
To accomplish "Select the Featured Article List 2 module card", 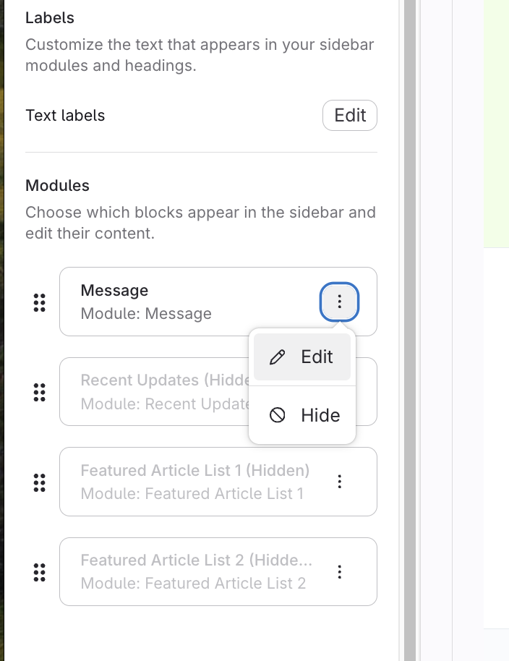I will (195, 572).
